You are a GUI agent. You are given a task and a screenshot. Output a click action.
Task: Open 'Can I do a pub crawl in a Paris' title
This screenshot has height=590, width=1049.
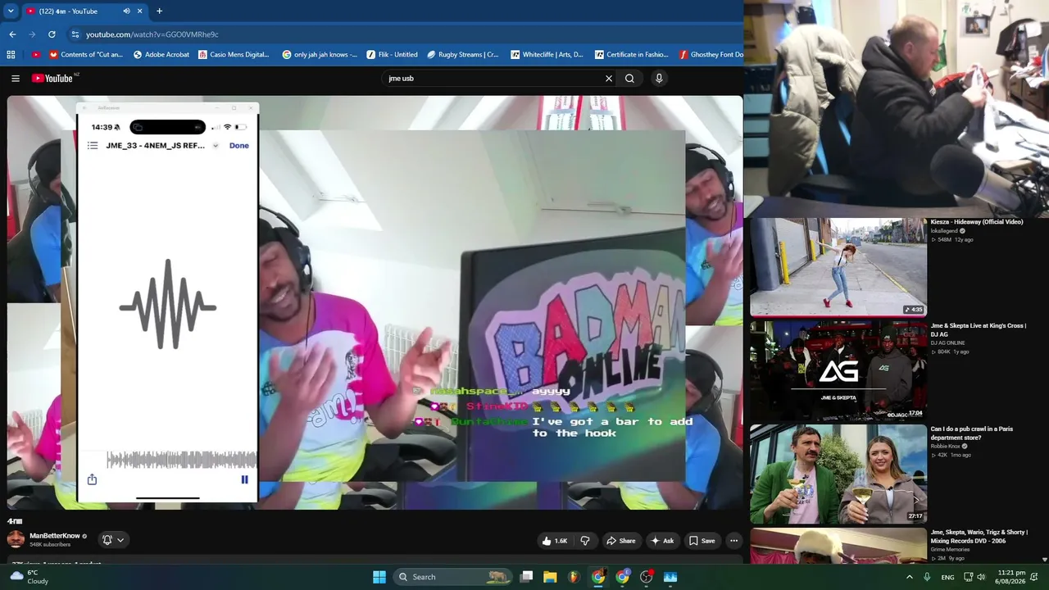pos(971,433)
